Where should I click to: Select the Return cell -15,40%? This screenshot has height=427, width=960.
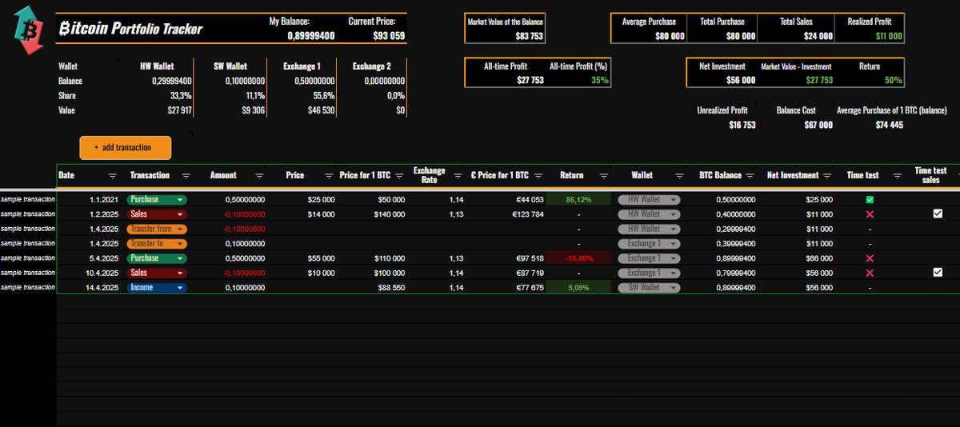point(578,258)
